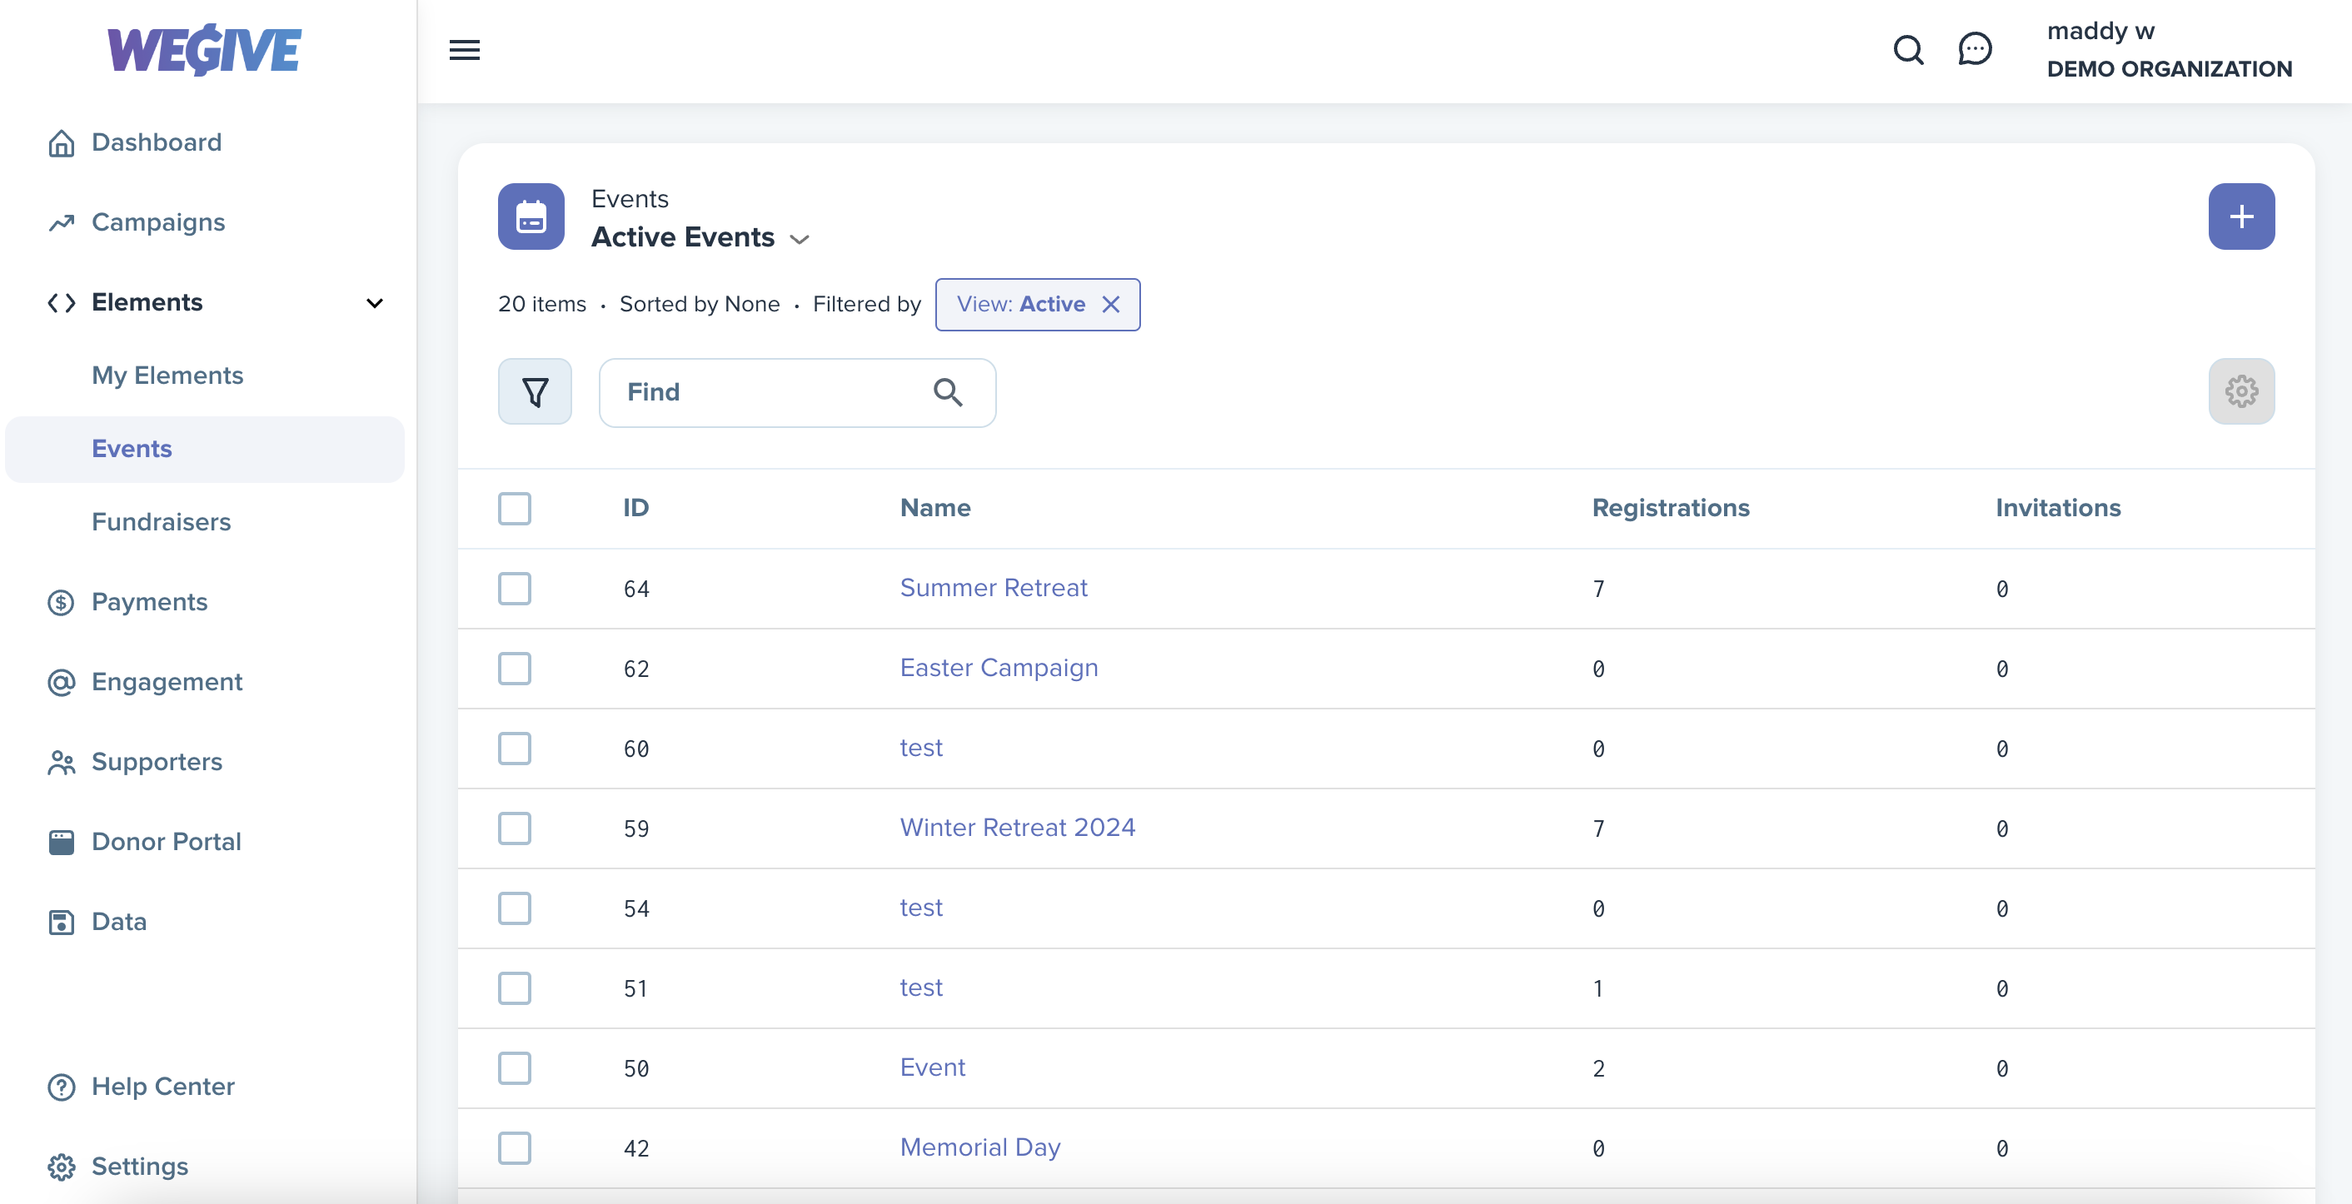Toggle the select-all header checkbox
The width and height of the screenshot is (2352, 1204).
point(514,510)
